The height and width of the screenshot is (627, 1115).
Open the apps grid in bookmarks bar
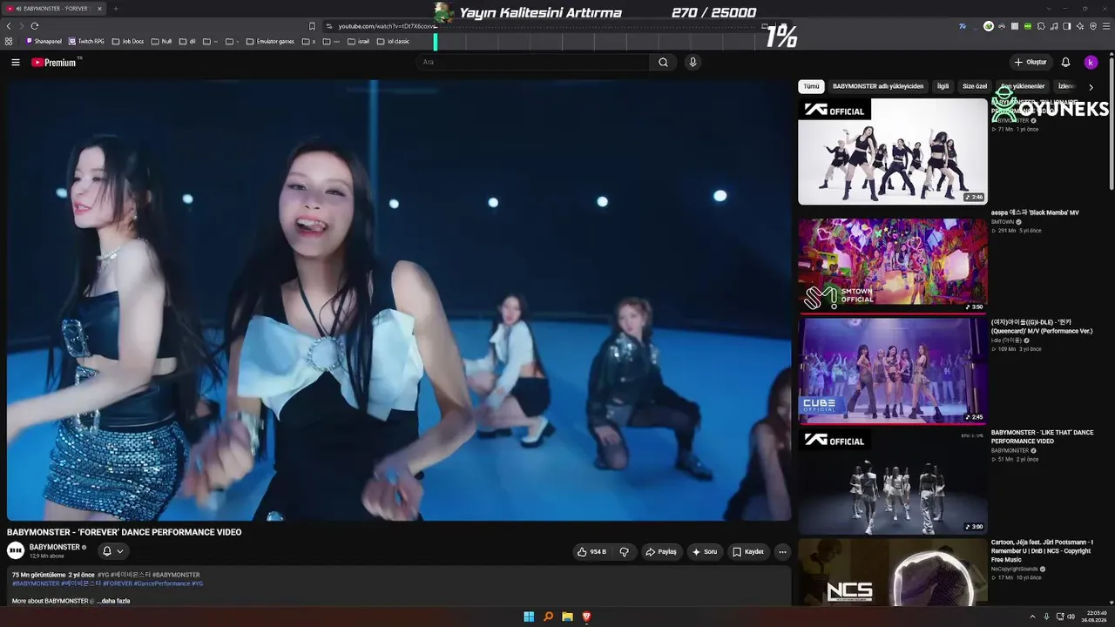tap(9, 41)
